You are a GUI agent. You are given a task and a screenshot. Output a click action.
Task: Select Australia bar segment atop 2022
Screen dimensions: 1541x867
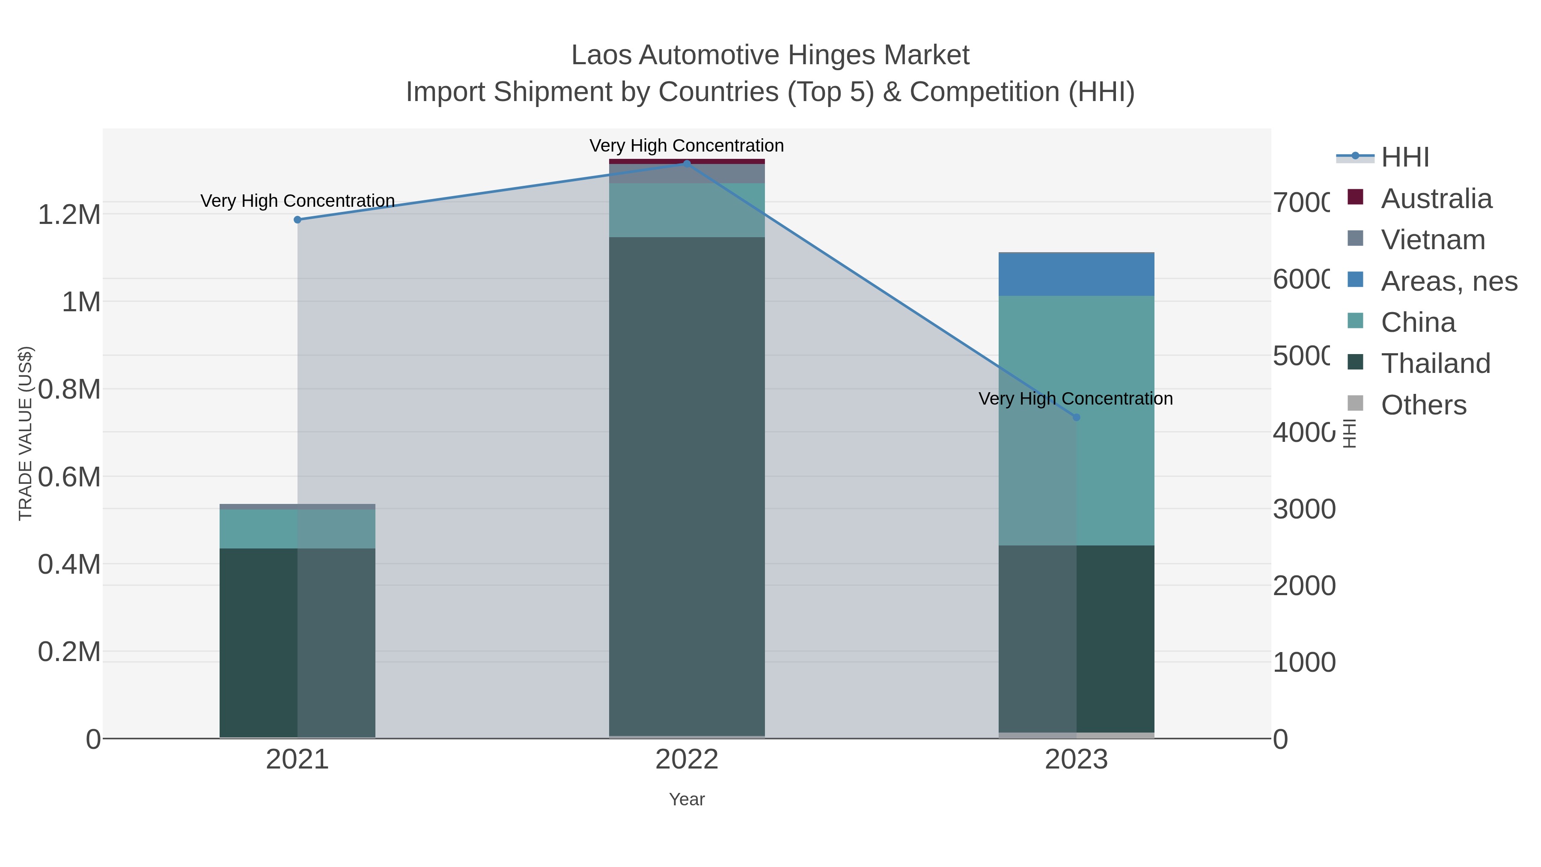click(x=687, y=161)
